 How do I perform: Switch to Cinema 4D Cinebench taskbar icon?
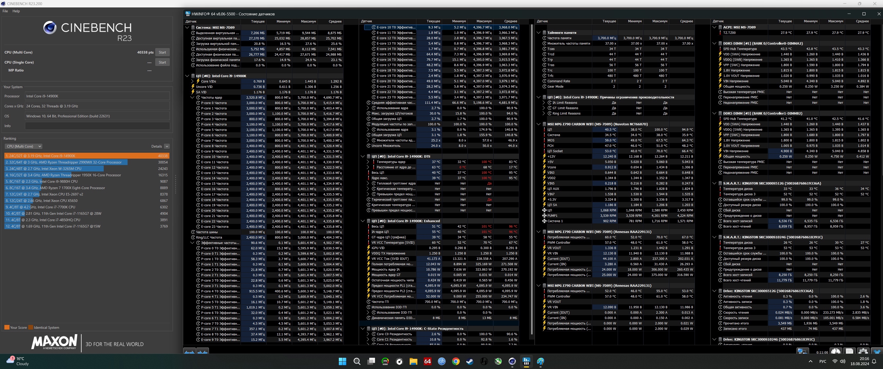(x=512, y=361)
